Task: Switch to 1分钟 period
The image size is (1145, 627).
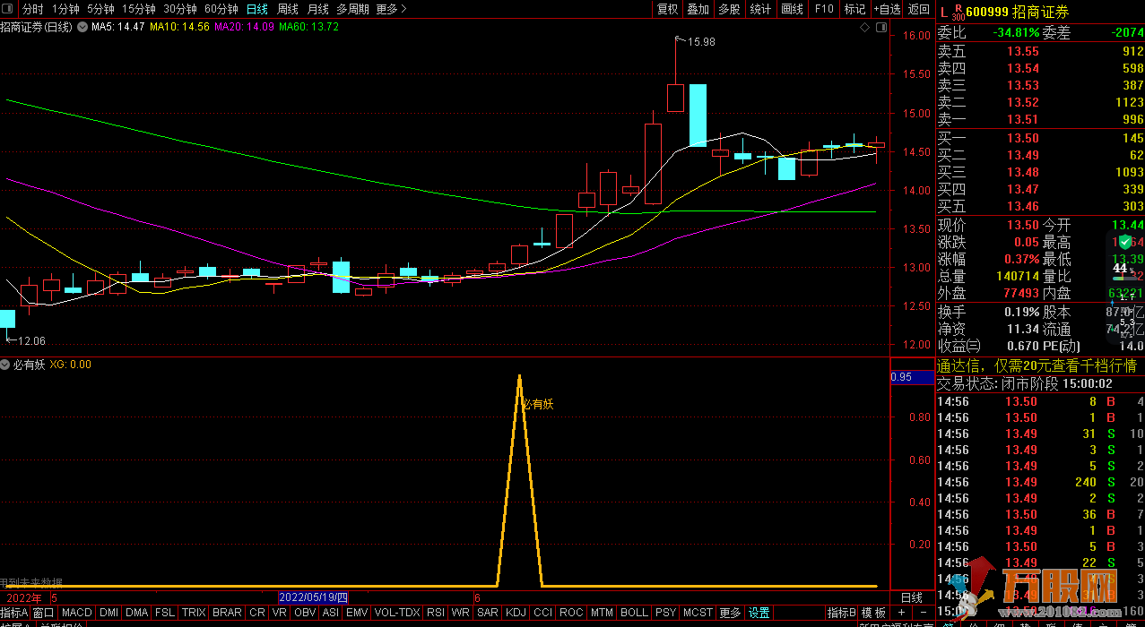Action: click(65, 9)
